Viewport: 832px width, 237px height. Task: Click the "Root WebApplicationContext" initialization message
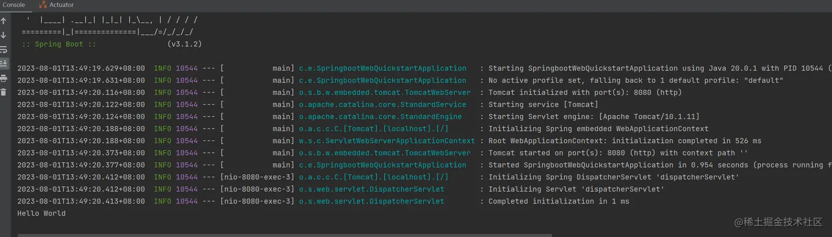(x=625, y=141)
